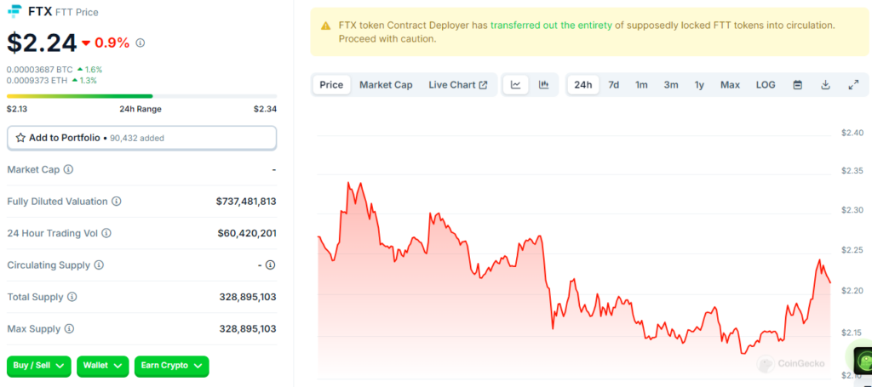The width and height of the screenshot is (872, 387).
Task: Click info icon beside Circulating Supply dash value
Action: coord(270,265)
